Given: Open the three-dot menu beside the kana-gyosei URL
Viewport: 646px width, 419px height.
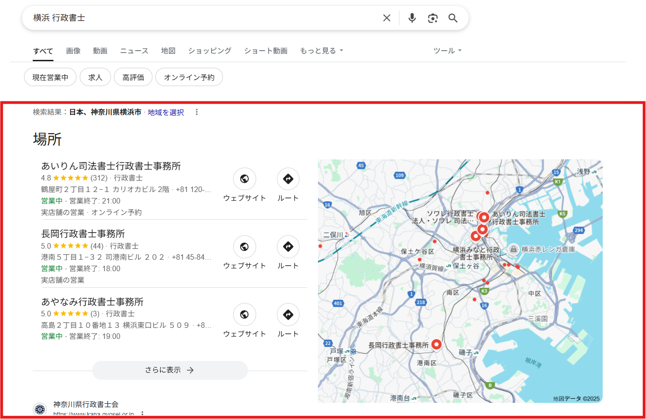Looking at the screenshot, I should (x=142, y=413).
